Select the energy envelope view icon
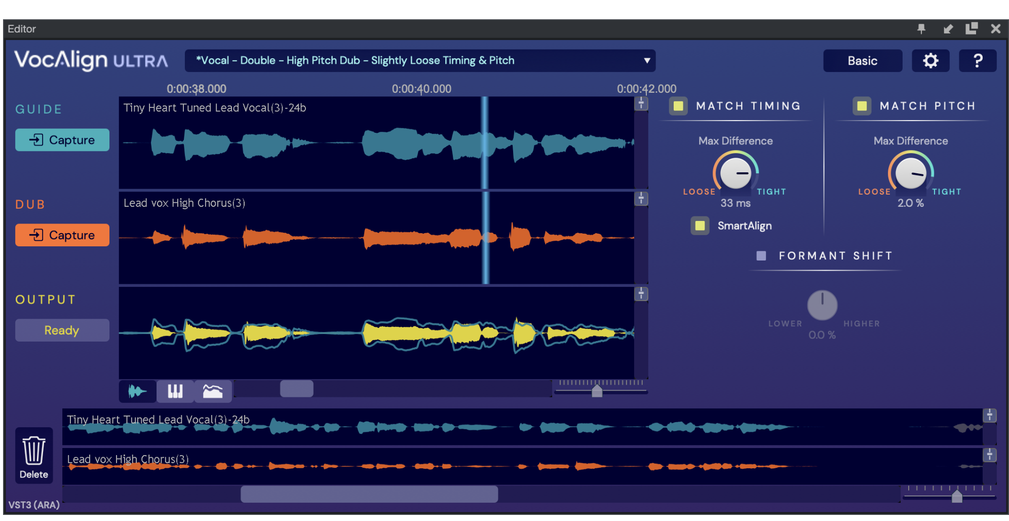 tap(213, 391)
